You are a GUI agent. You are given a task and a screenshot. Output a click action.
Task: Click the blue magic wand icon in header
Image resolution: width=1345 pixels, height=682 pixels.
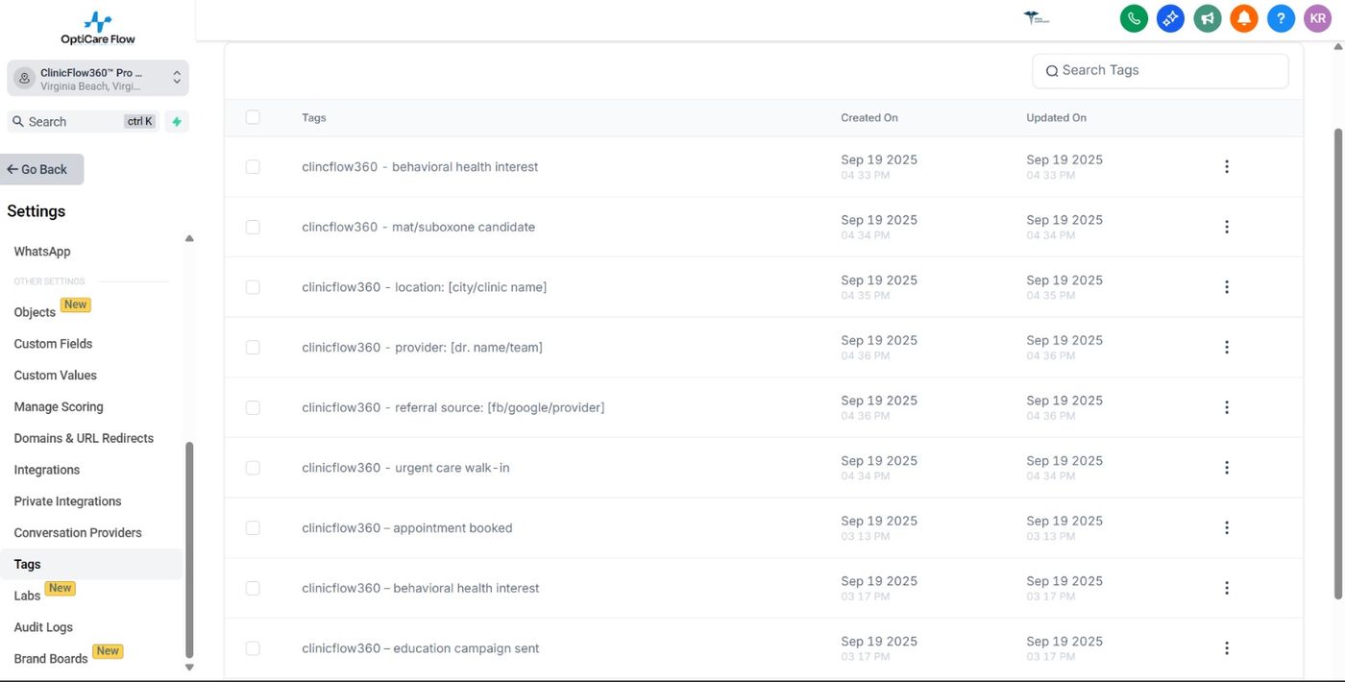1170,18
